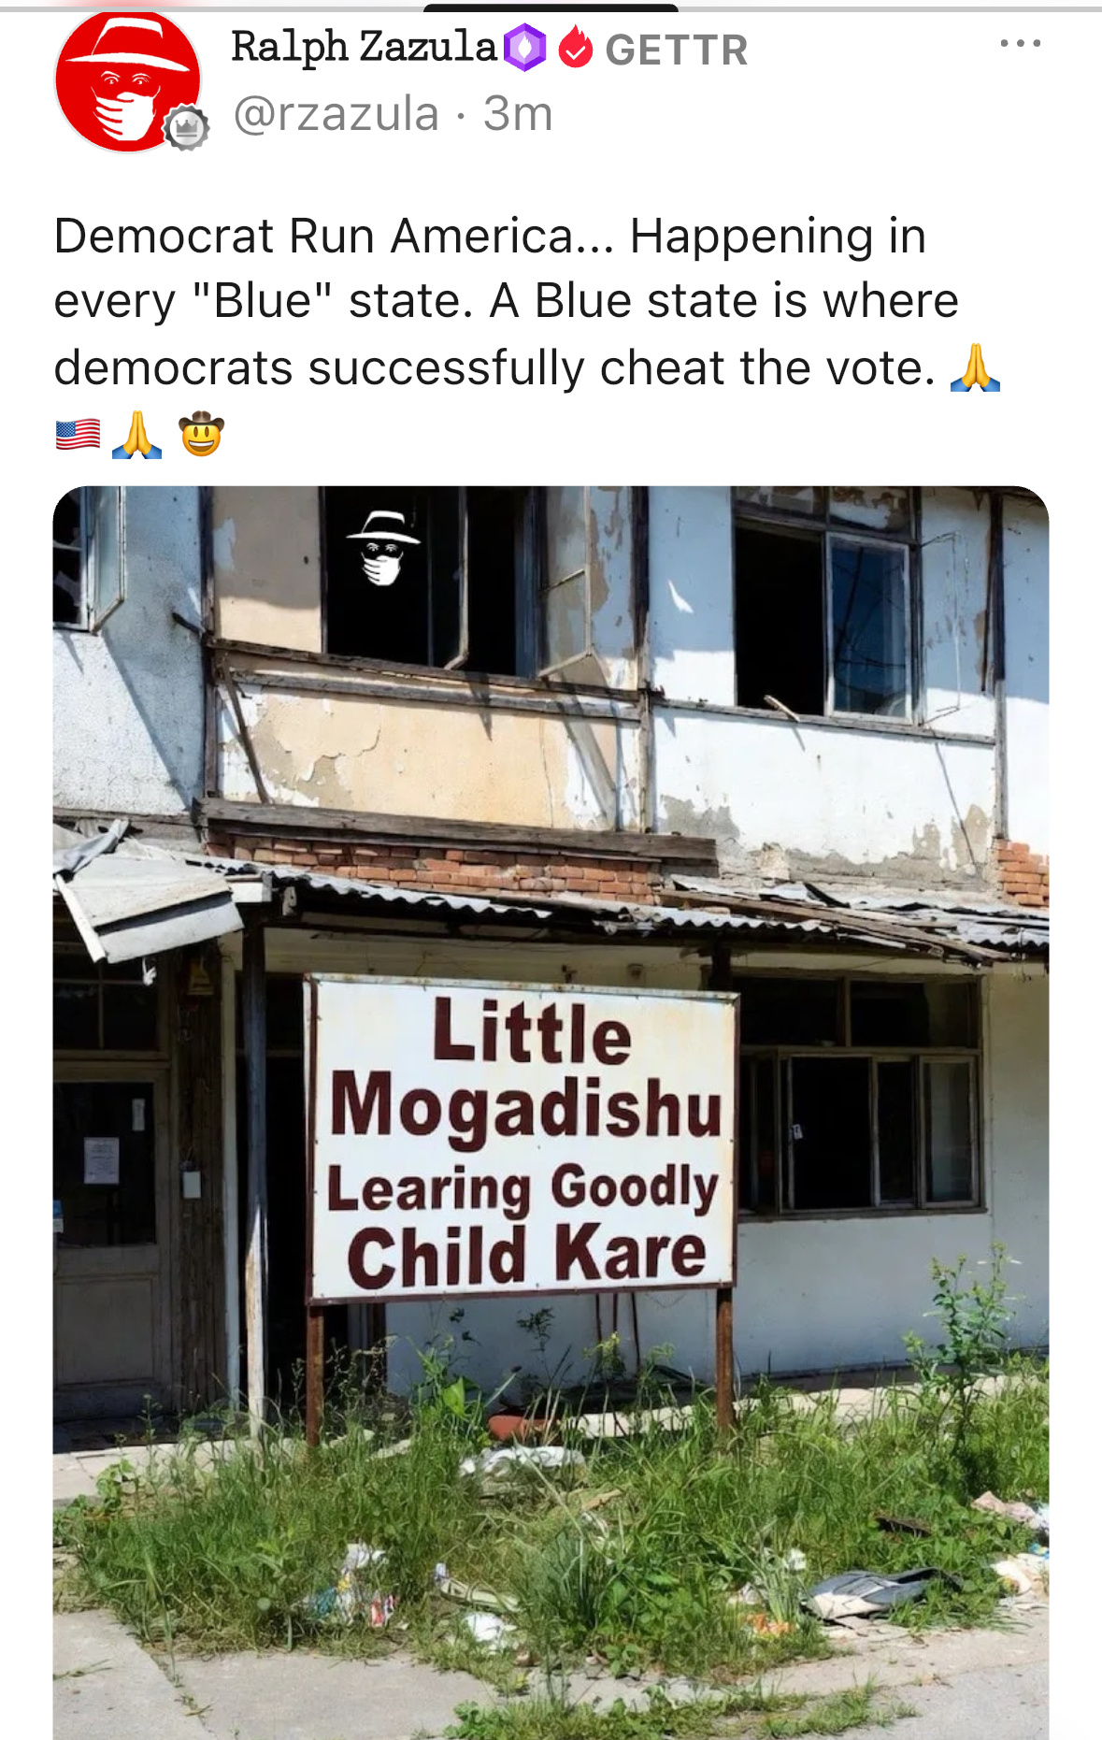Image resolution: width=1102 pixels, height=1740 pixels.
Task: Tap the red flame verified badge
Action: point(576,48)
